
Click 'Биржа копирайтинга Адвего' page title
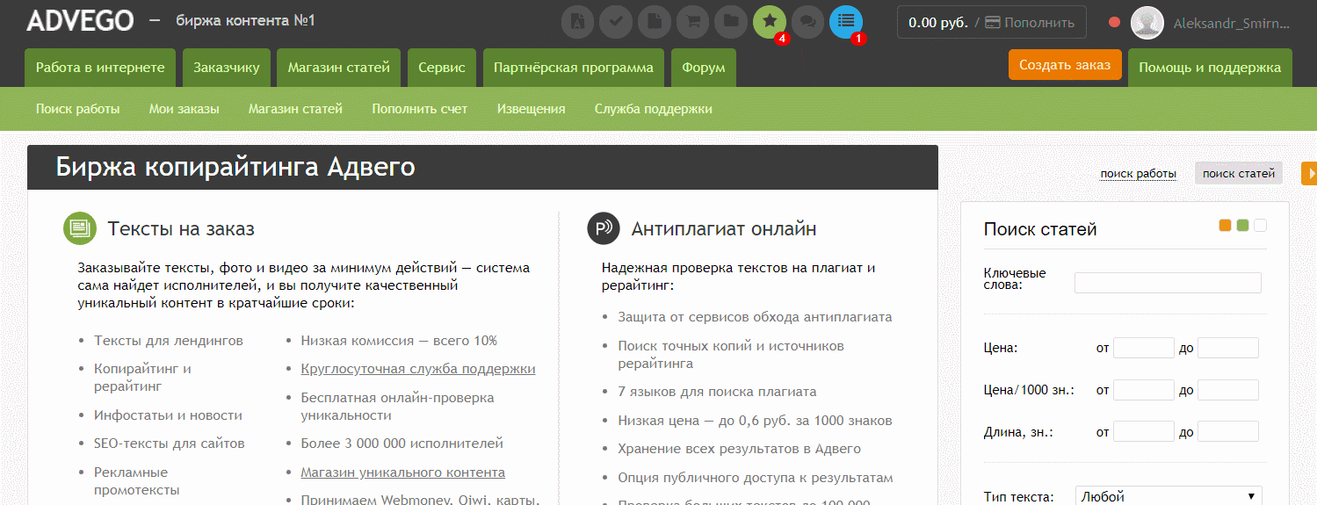(235, 167)
